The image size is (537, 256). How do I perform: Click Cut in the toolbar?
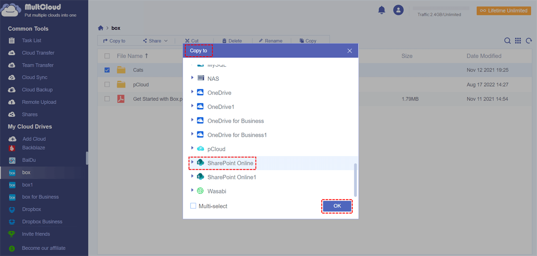pyautogui.click(x=192, y=41)
